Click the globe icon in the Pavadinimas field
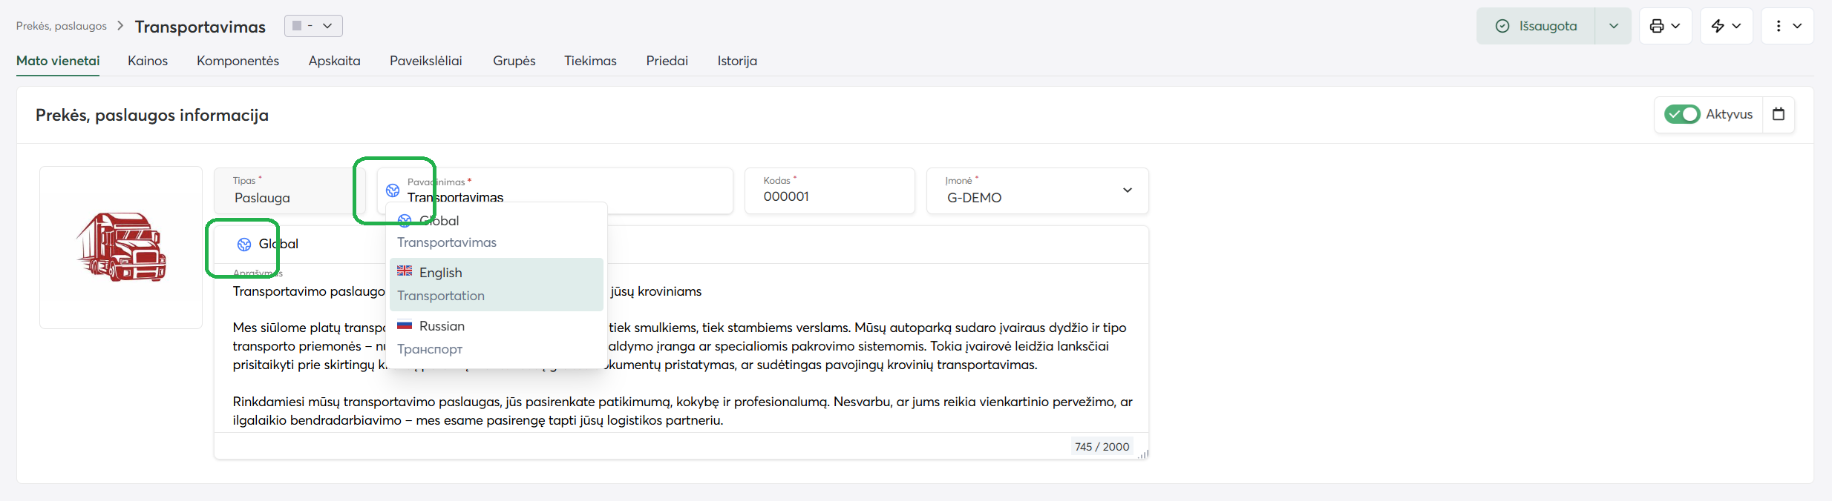1832x501 pixels. click(393, 190)
